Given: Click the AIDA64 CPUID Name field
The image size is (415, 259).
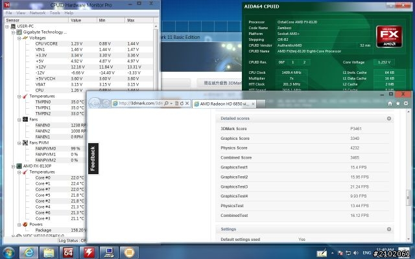Looking at the screenshot, I should (x=324, y=51).
